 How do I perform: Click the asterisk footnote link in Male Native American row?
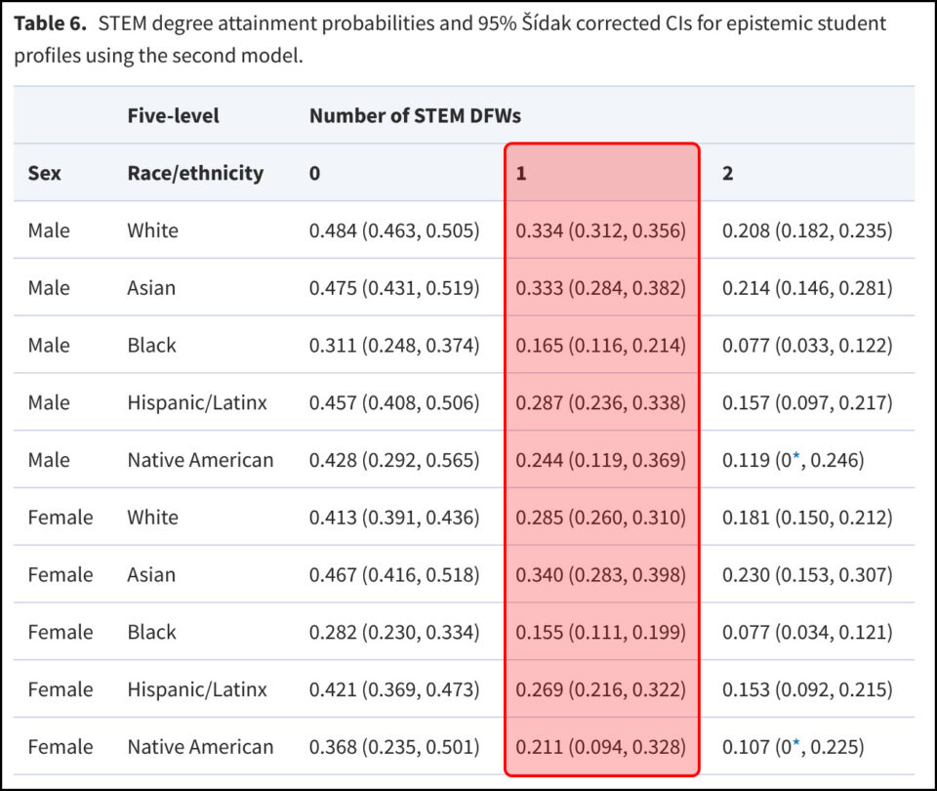click(x=796, y=456)
